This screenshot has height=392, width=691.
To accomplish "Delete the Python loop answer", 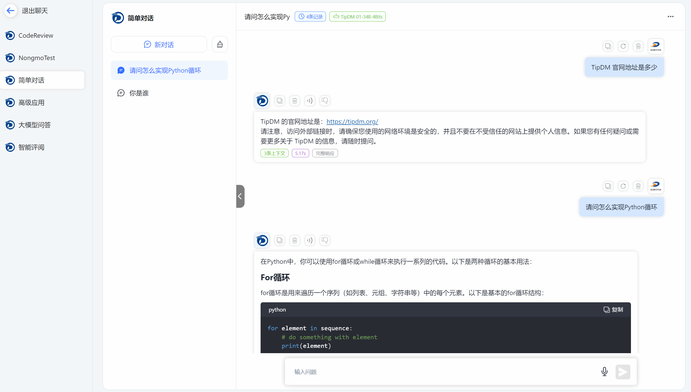I will point(295,240).
